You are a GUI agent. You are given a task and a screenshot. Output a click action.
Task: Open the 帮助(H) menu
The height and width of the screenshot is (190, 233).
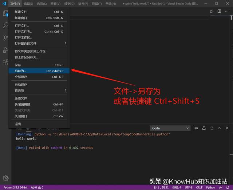(111, 4)
